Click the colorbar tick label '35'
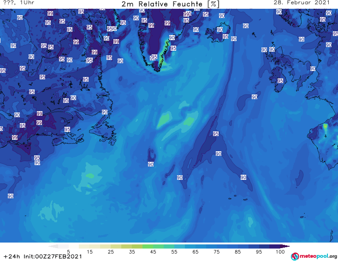The width and height of the screenshot is (338, 261). click(132, 252)
